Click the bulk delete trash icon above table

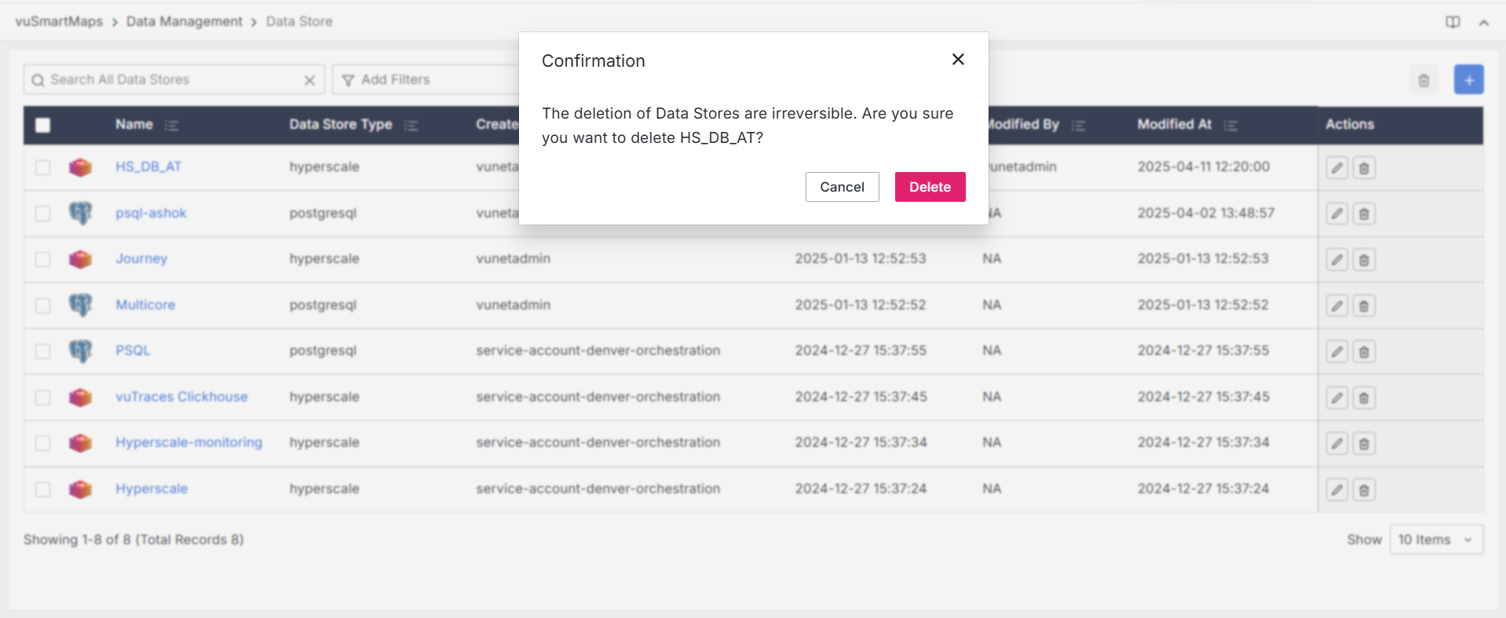tap(1424, 80)
